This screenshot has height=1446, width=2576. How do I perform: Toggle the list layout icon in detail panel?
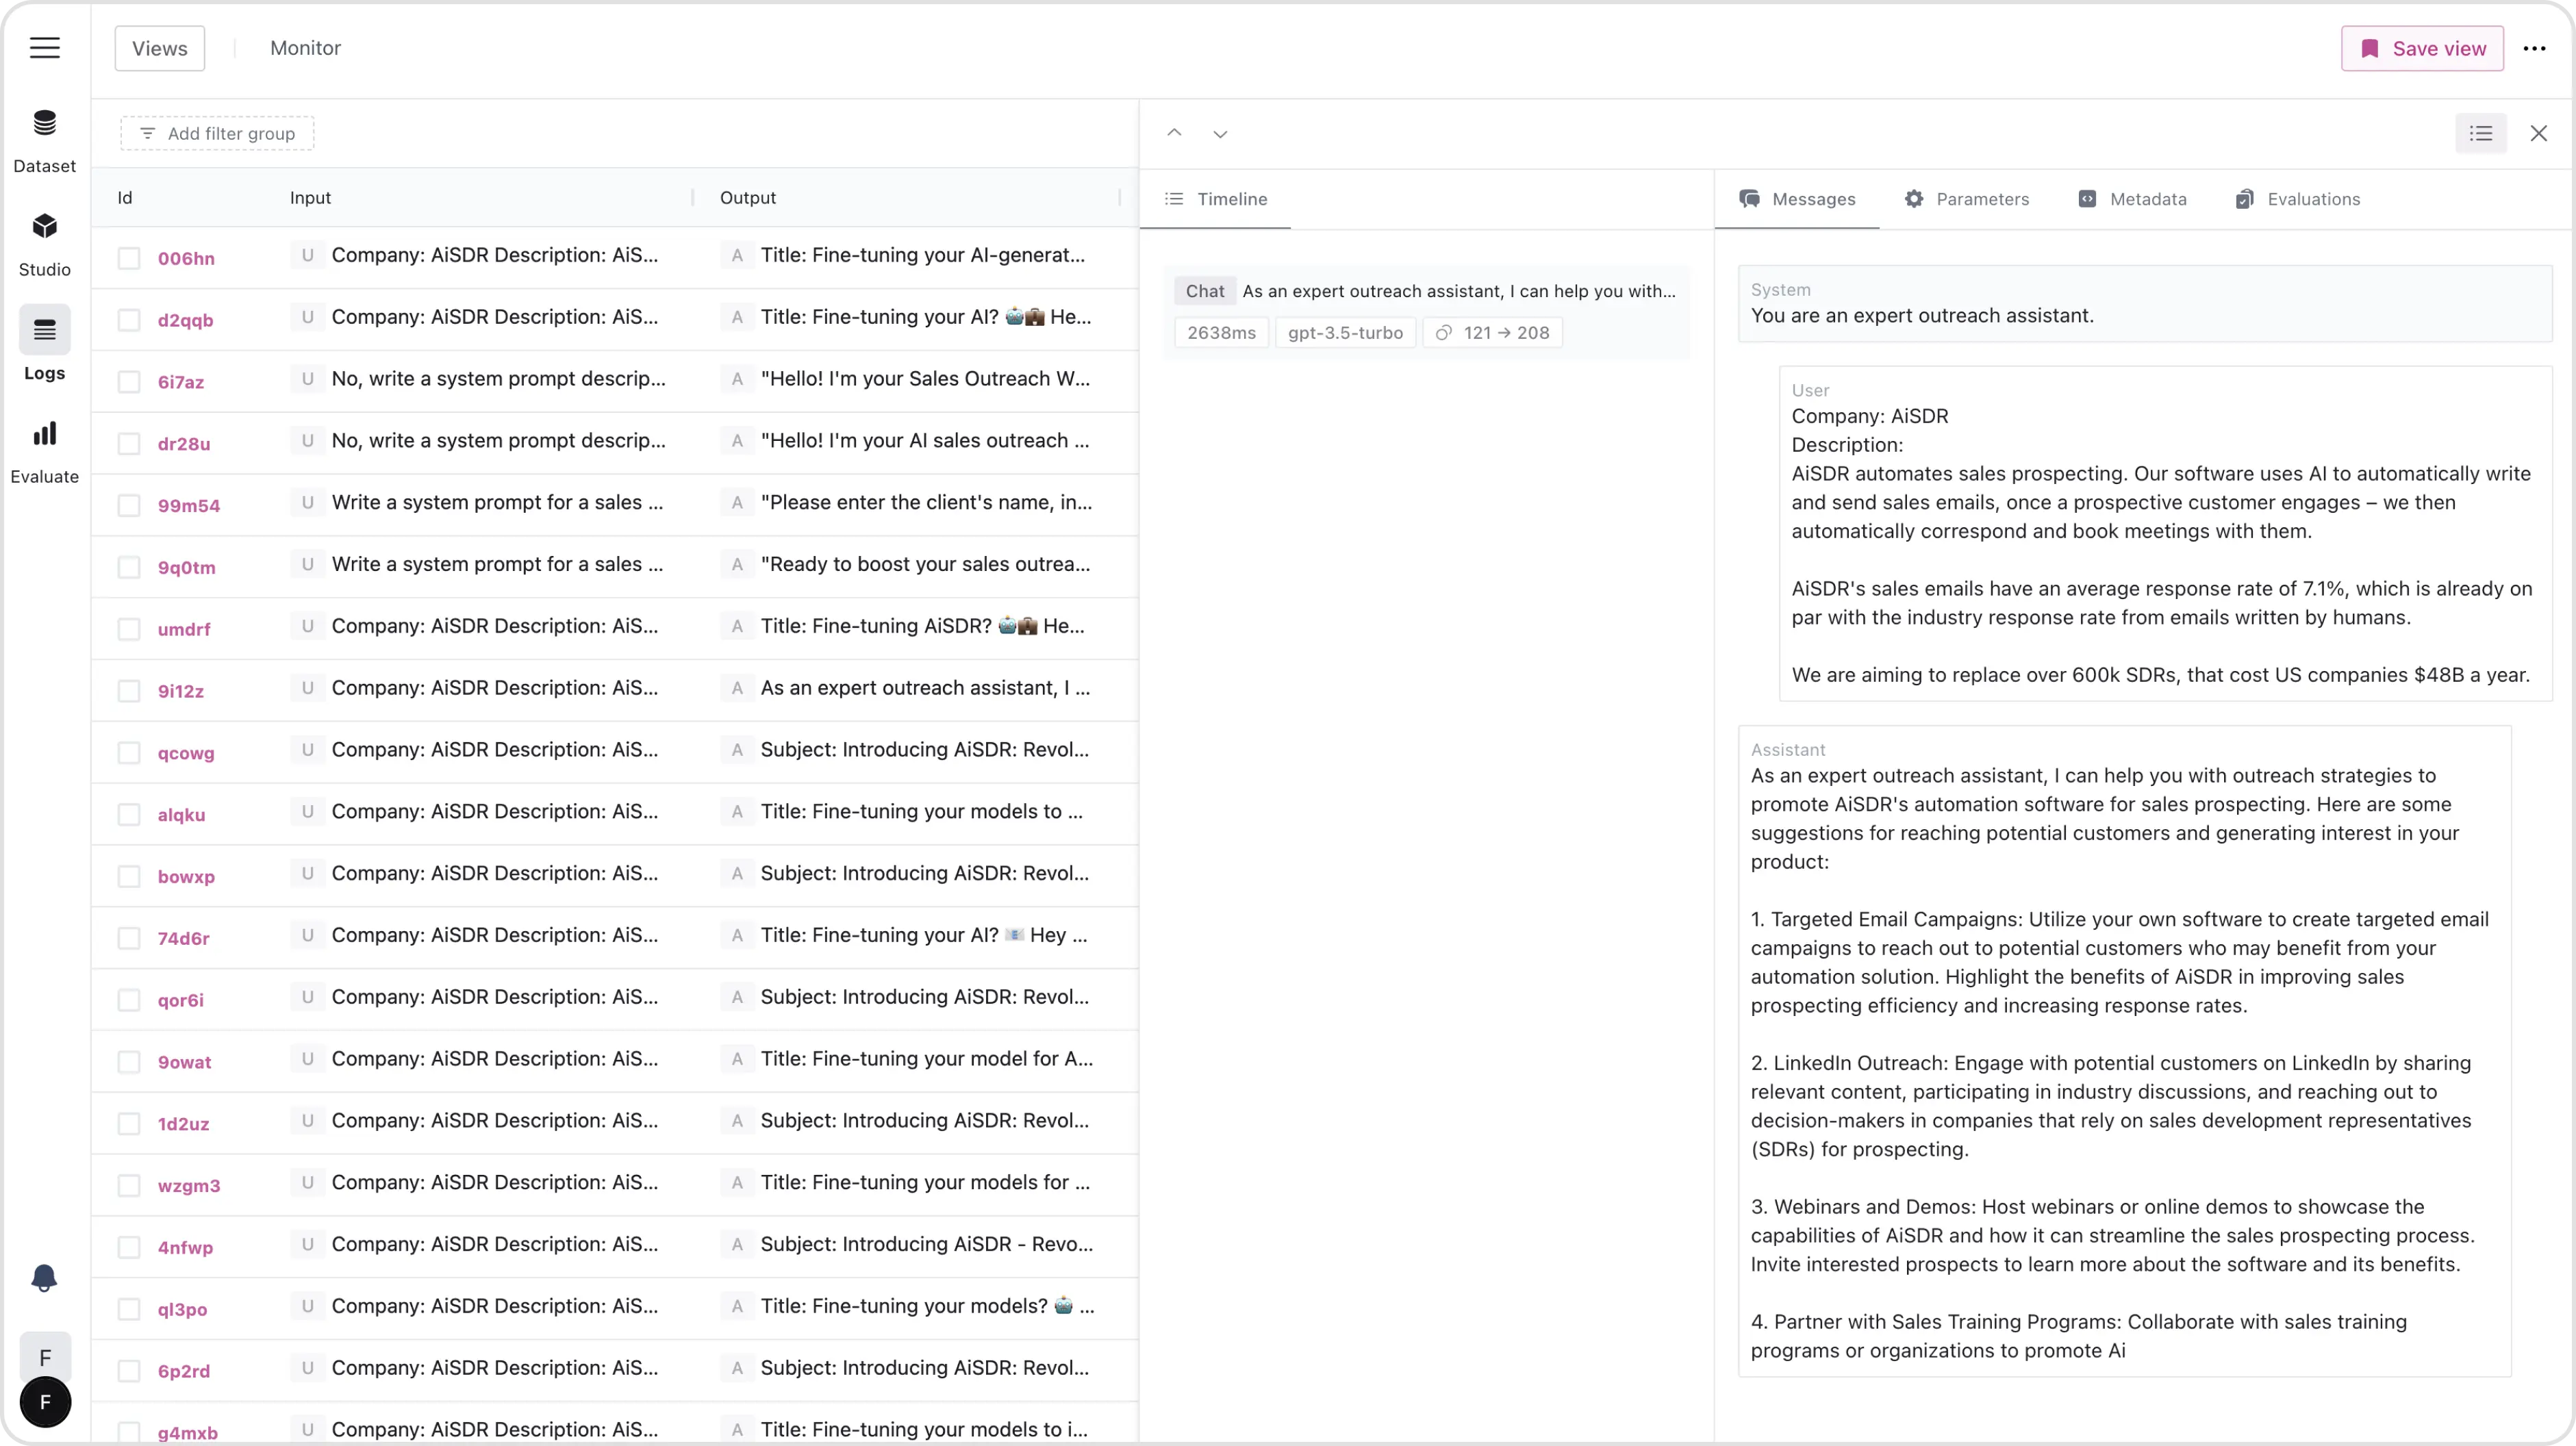[2480, 133]
